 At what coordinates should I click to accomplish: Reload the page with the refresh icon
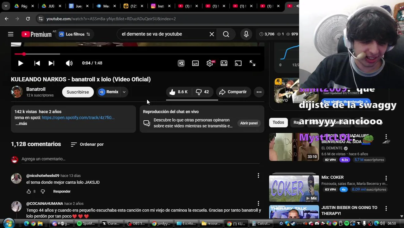coord(28,19)
